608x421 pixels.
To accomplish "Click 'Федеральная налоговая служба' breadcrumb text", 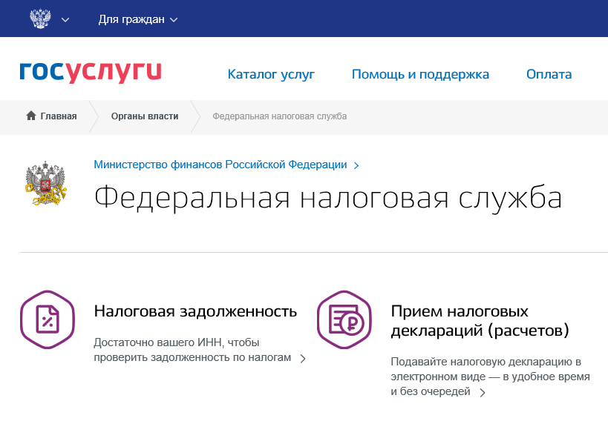I will pos(280,116).
